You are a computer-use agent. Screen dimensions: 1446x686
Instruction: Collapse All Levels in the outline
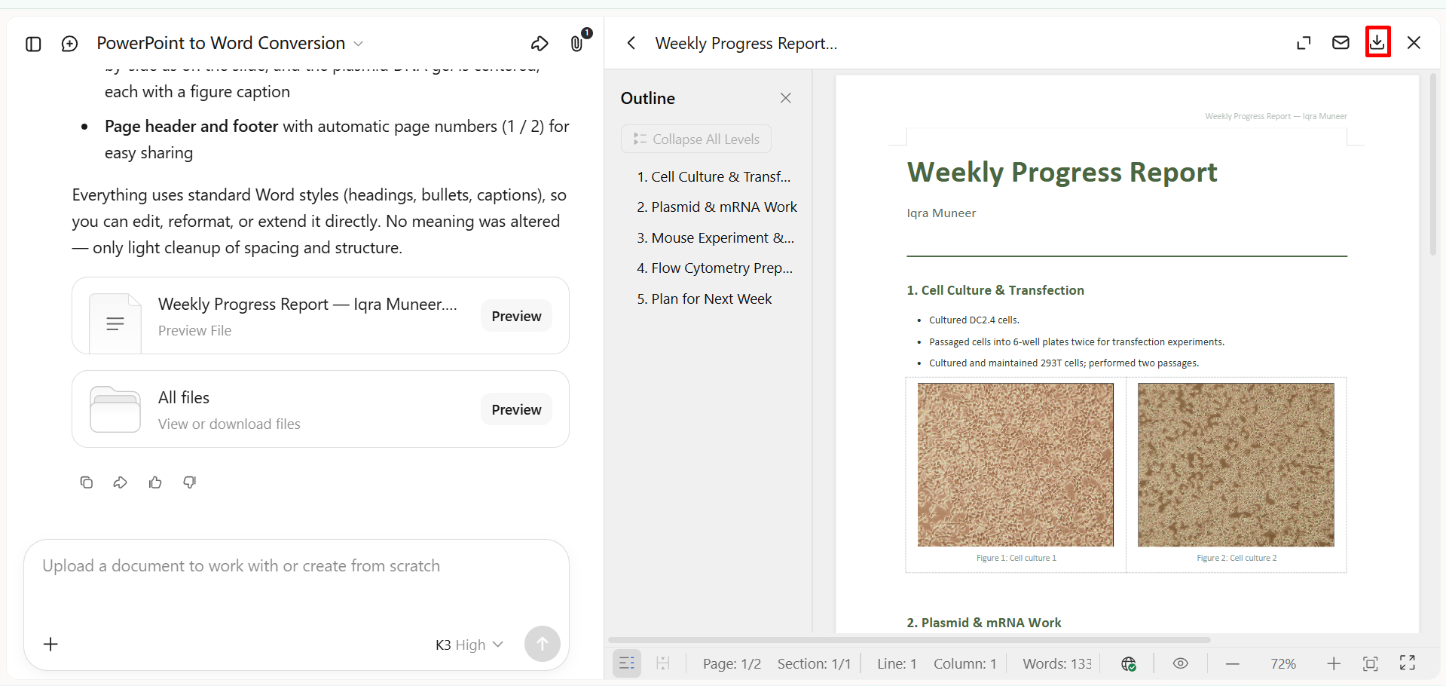pyautogui.click(x=696, y=139)
